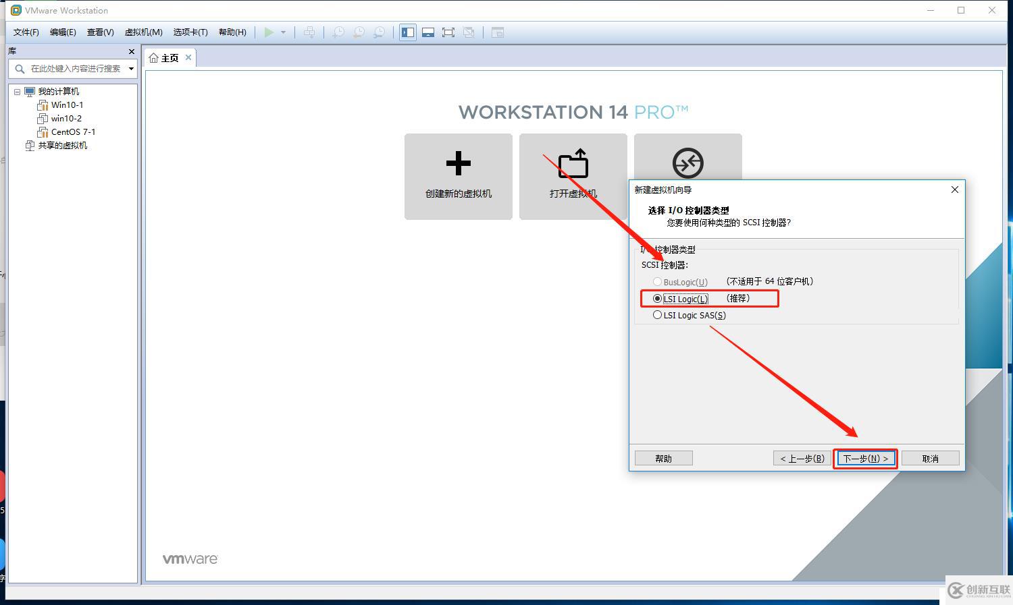Close the 库 library panel
Image resolution: width=1013 pixels, height=605 pixels.
point(132,51)
